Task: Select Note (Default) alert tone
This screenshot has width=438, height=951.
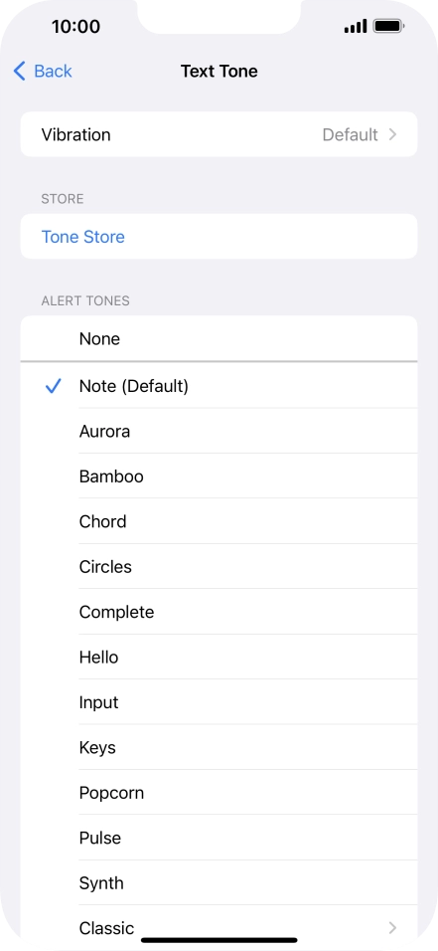Action: click(219, 386)
